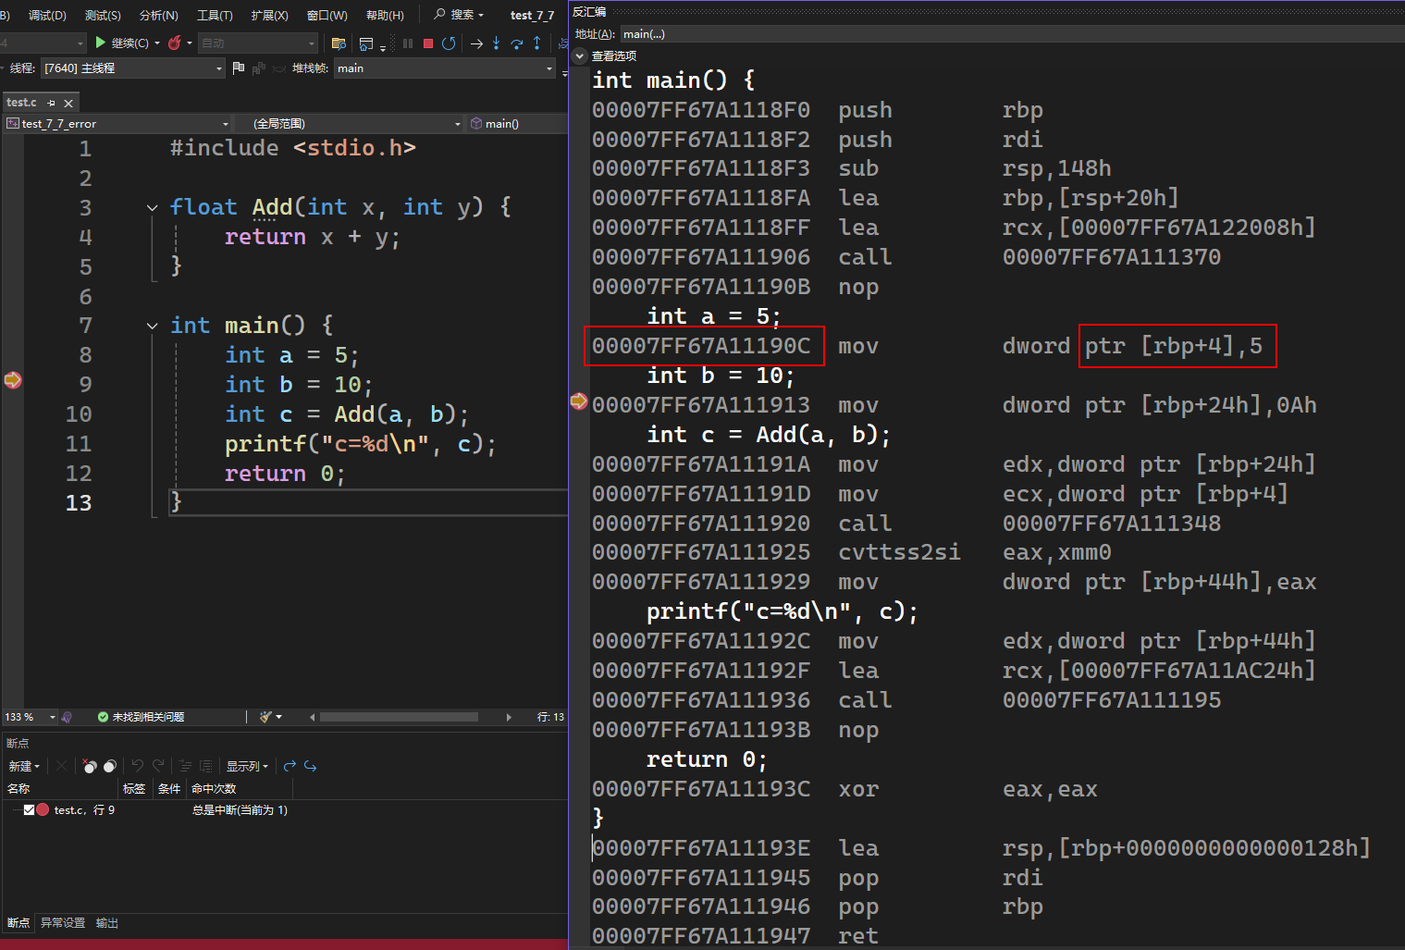Viewport: 1405px width, 950px height.
Task: Switch to the Exception Settings (异常设置) tab
Action: pyautogui.click(x=63, y=923)
